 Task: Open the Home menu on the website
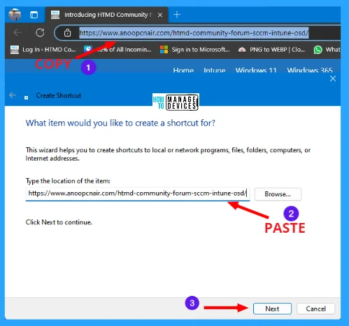click(x=183, y=70)
